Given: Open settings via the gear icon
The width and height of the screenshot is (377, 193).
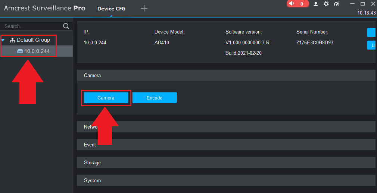Looking at the screenshot, I should pyautogui.click(x=326, y=4).
